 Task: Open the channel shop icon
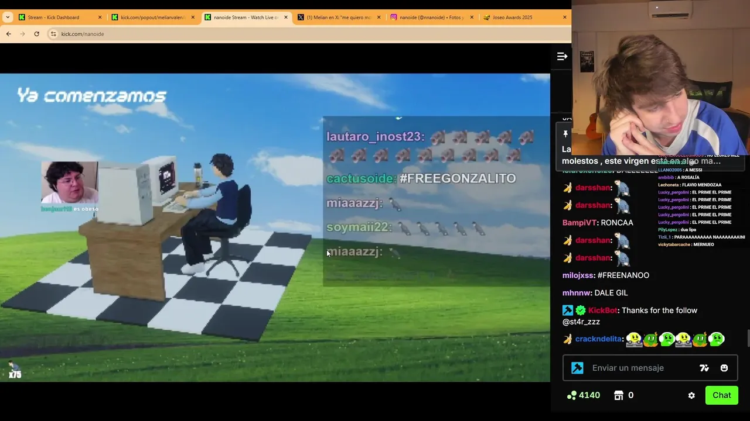618,395
